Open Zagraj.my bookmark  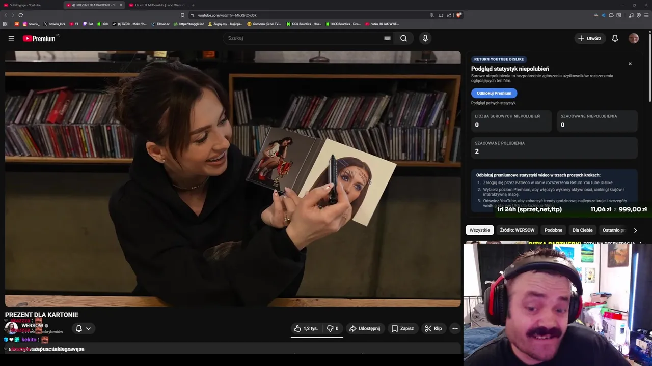[x=225, y=24]
